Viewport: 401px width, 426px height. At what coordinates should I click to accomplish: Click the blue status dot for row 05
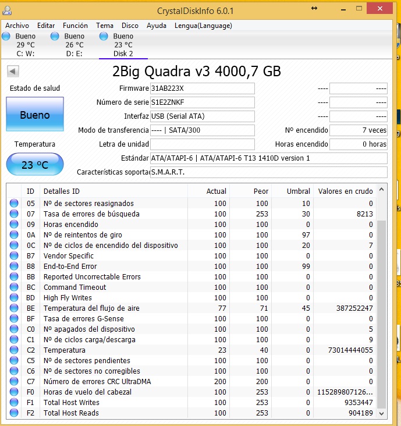(14, 203)
